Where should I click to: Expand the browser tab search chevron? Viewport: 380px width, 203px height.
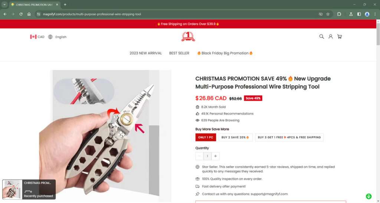point(4,4)
